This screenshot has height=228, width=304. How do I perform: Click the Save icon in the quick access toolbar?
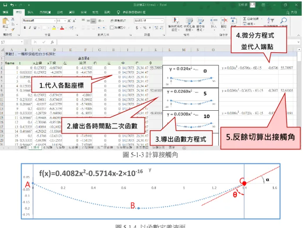click(x=5, y=5)
